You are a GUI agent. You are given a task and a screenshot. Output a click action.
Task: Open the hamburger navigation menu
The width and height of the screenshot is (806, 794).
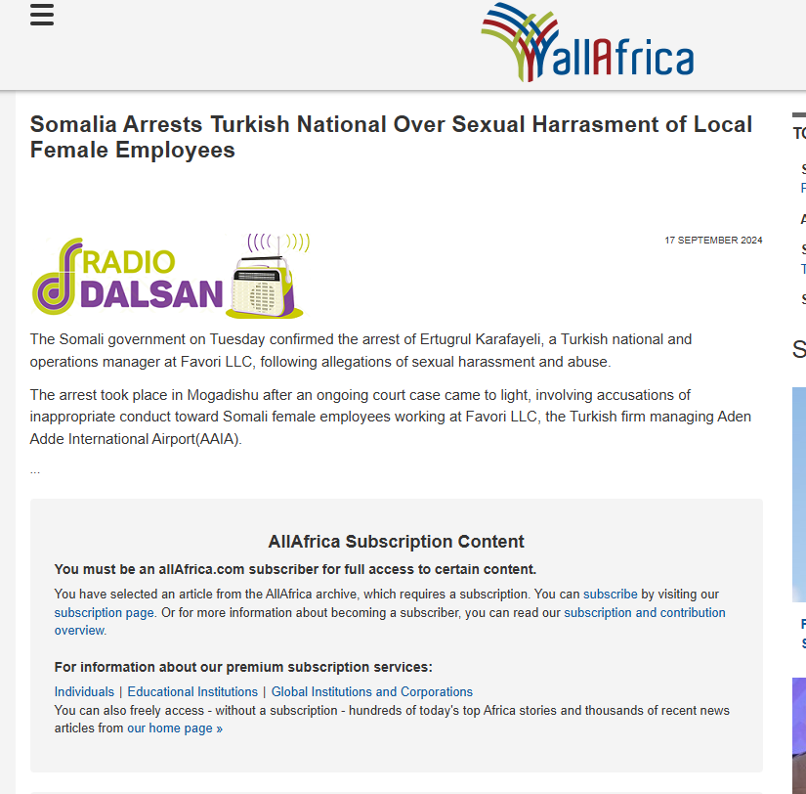coord(42,15)
